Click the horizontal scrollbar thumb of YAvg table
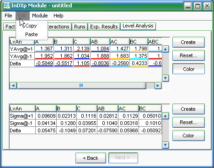The image size is (214, 168). 81,86
